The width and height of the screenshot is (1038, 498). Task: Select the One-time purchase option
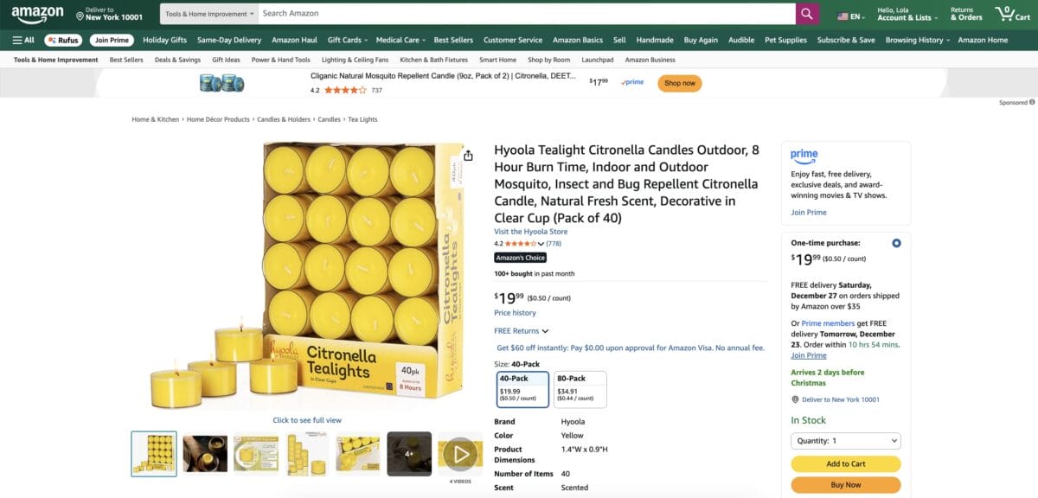point(896,243)
